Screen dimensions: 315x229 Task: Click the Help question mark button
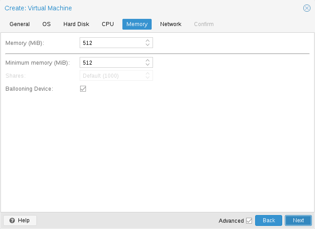20,220
